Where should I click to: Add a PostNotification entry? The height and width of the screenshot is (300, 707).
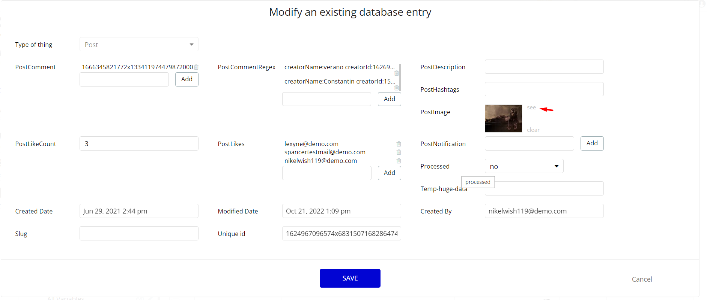tap(592, 143)
